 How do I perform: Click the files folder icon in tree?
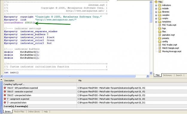[160, 32]
